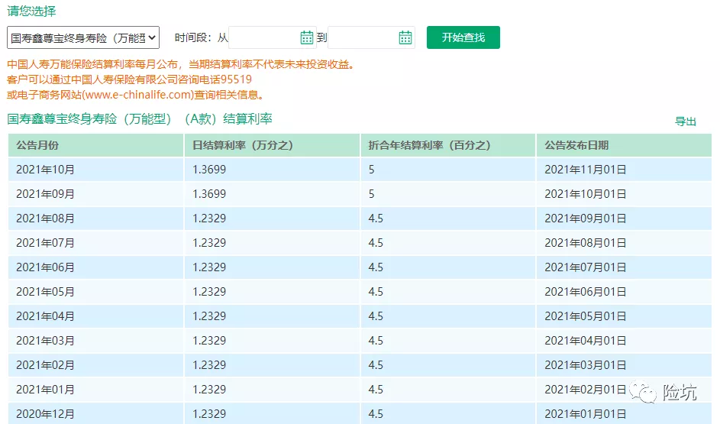This screenshot has height=424, width=720.
Task: Click the 2021年10月01日 publish date cell
Action: click(624, 194)
